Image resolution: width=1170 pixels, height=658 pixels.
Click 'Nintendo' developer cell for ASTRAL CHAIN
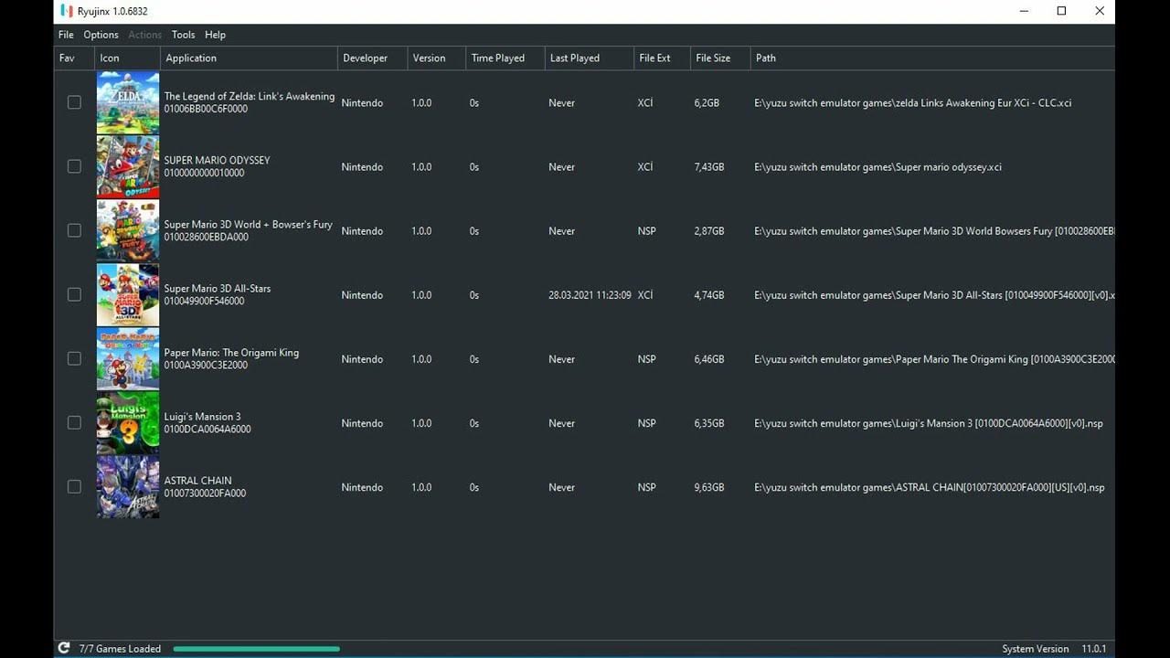362,487
